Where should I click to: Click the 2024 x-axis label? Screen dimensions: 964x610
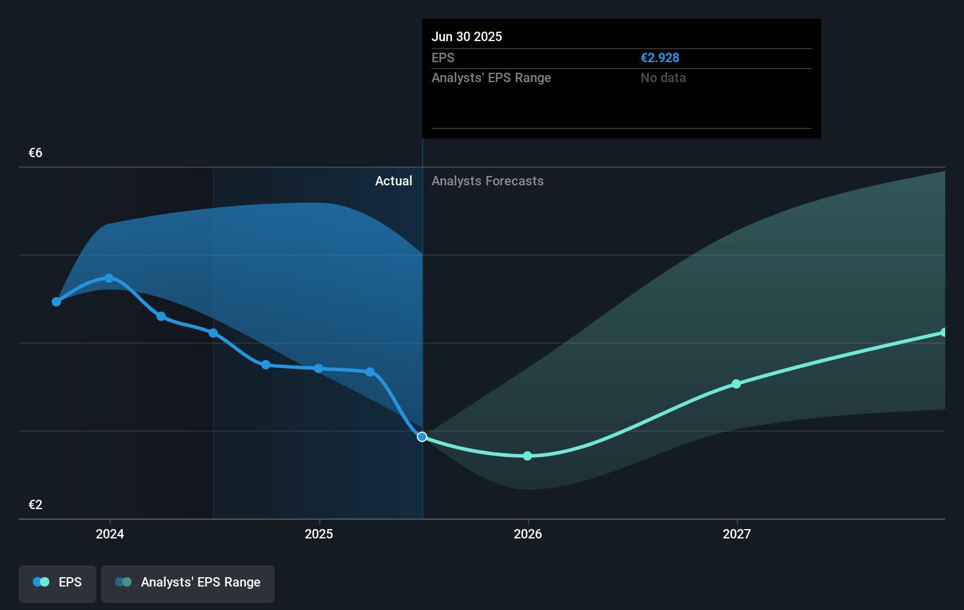pyautogui.click(x=110, y=534)
